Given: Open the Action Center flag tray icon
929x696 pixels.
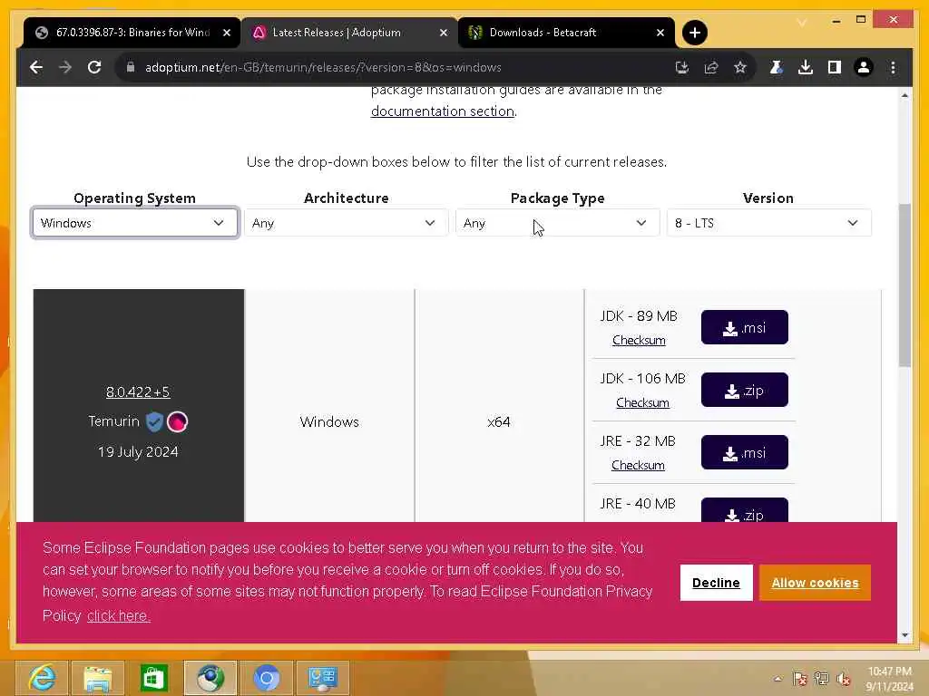Looking at the screenshot, I should [x=800, y=679].
